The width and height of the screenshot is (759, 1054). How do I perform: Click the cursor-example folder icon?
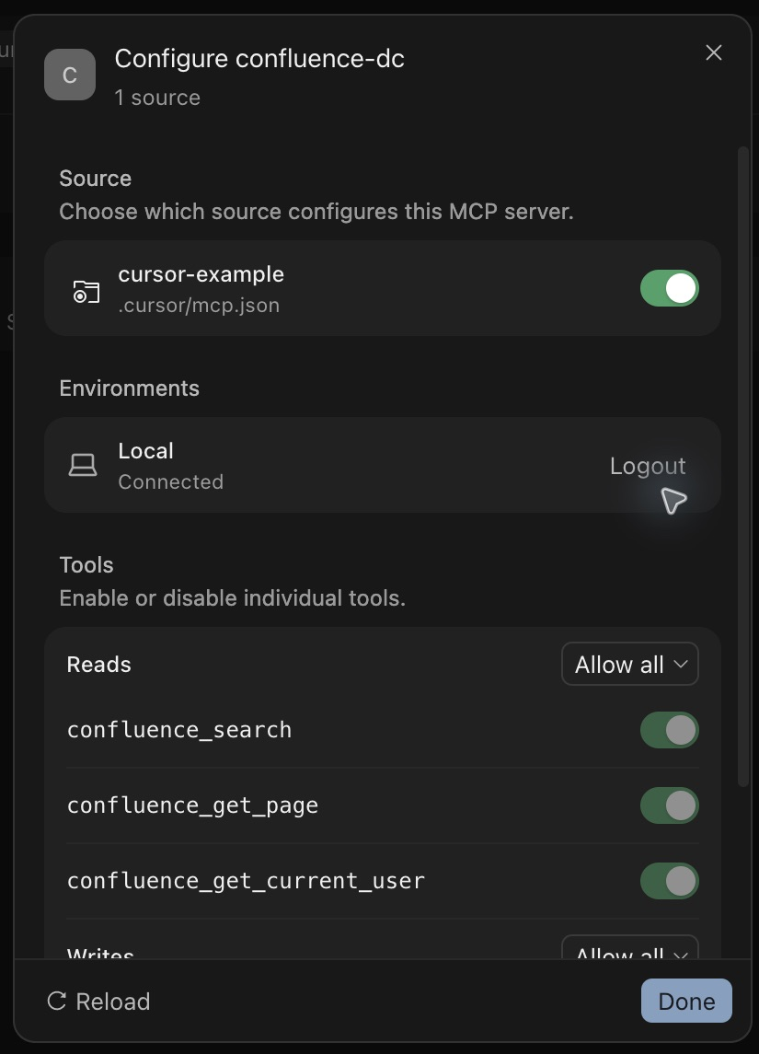pos(86,292)
